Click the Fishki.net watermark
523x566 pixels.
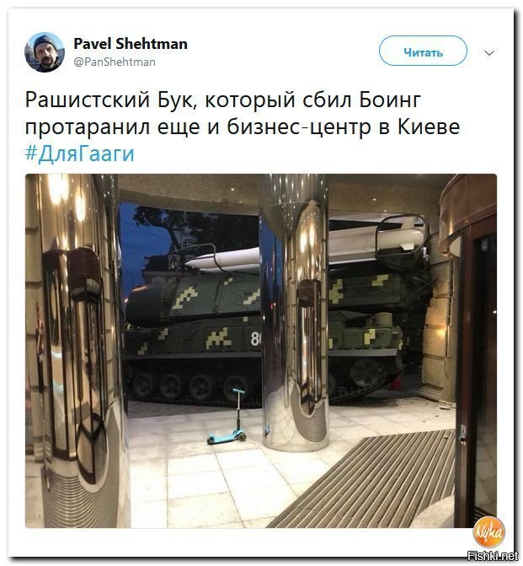click(x=493, y=556)
